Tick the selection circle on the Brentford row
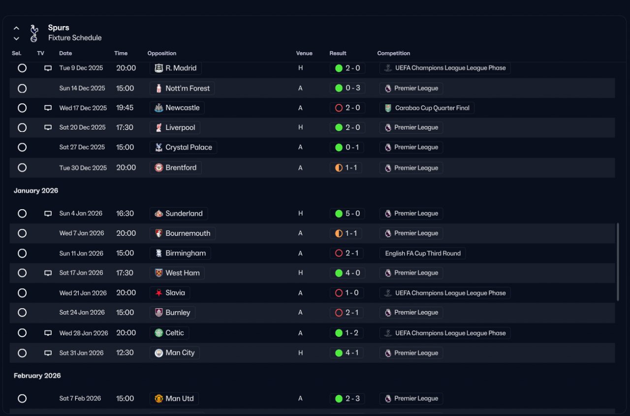The width and height of the screenshot is (630, 416). pos(22,167)
